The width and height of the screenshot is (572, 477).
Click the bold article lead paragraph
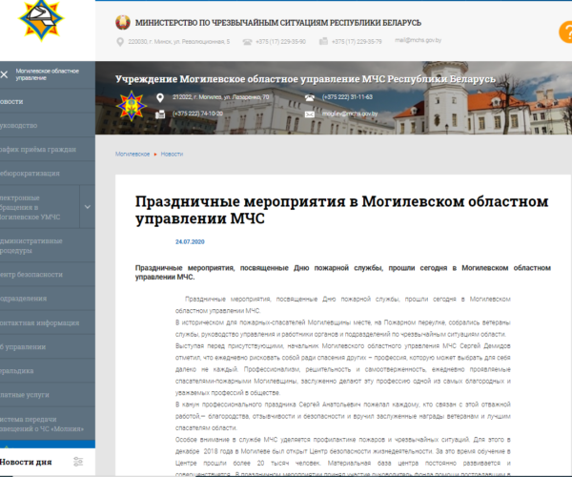coord(343,272)
